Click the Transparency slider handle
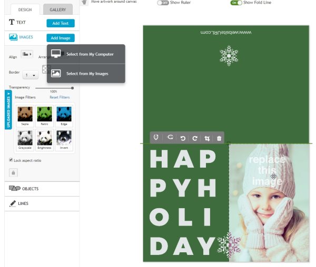316x267 pixels. (72, 88)
